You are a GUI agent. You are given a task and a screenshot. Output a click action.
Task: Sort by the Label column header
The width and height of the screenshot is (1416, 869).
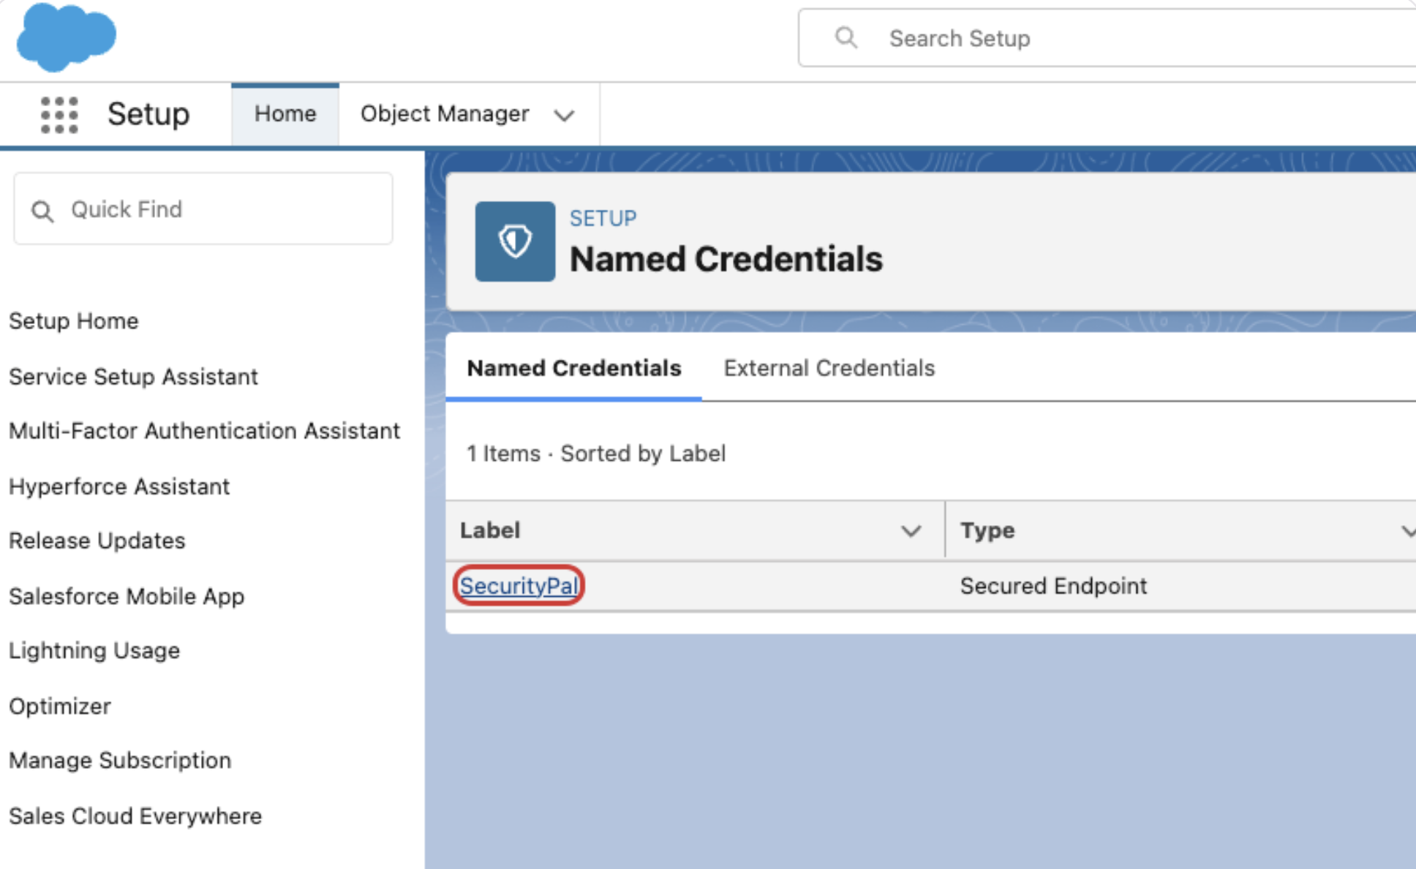tap(490, 530)
